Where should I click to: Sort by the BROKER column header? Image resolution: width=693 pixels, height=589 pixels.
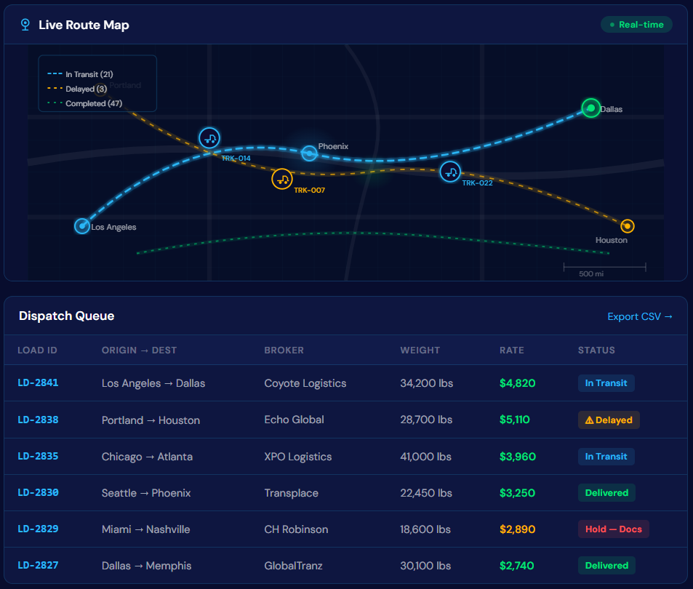(284, 350)
